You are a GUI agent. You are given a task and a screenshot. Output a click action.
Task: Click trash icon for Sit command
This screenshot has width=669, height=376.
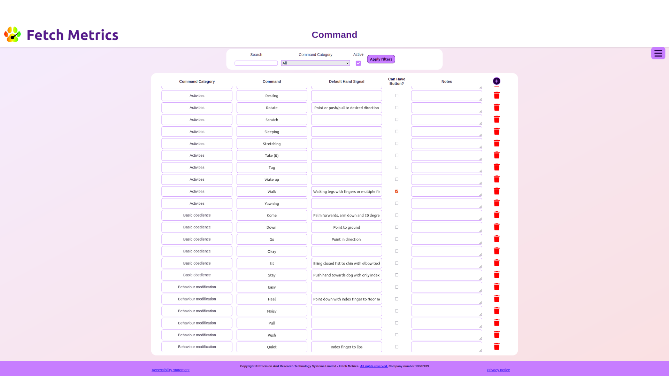pyautogui.click(x=497, y=263)
